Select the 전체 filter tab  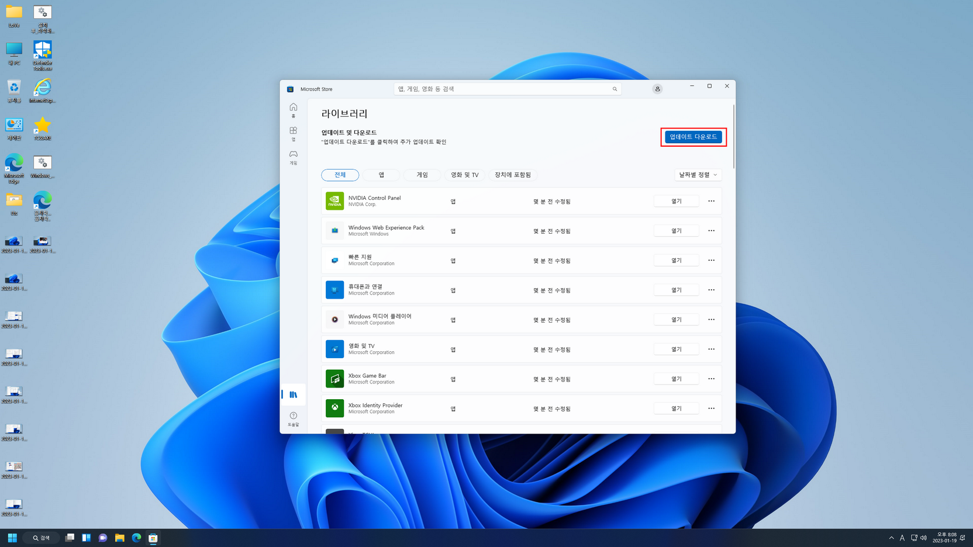(340, 175)
